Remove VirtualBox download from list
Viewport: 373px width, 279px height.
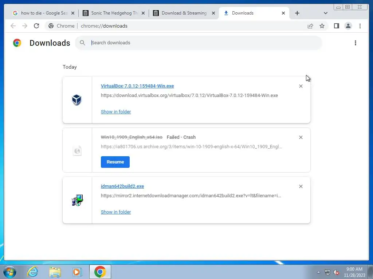pyautogui.click(x=301, y=86)
